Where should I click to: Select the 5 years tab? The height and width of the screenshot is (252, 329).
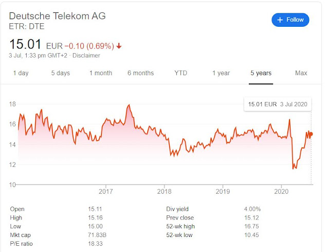tap(261, 73)
